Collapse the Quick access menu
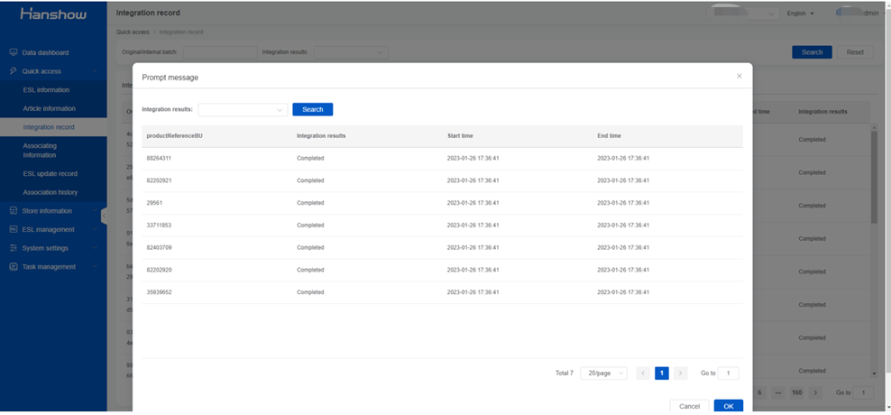891x415 pixels. (x=95, y=71)
